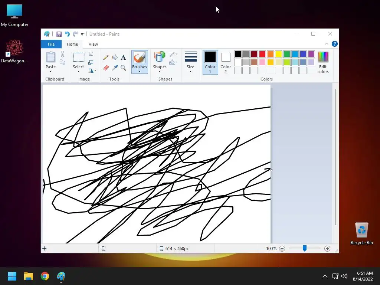Expand the Paste dropdown arrow
The width and height of the screenshot is (380, 285).
click(50, 72)
